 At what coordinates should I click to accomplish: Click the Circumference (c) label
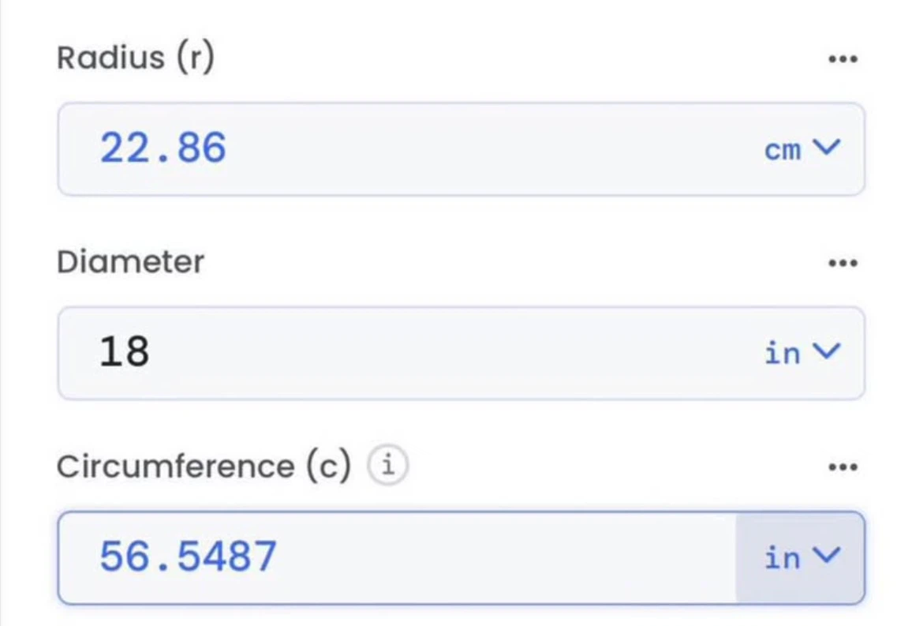204,466
